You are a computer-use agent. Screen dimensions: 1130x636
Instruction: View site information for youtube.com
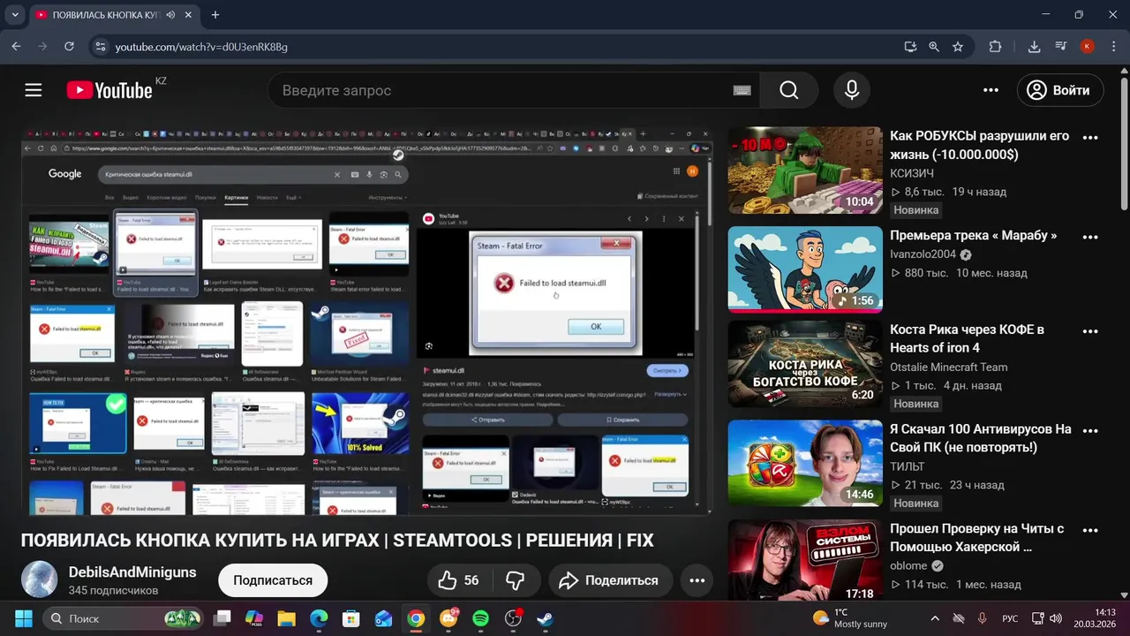point(101,46)
